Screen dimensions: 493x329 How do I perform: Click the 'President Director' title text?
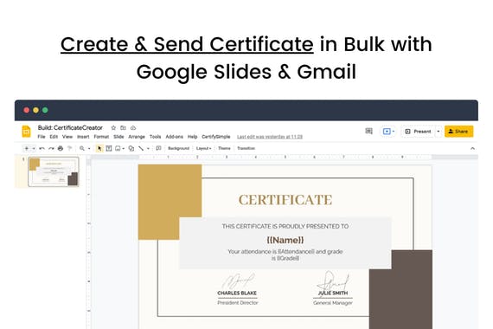(238, 303)
